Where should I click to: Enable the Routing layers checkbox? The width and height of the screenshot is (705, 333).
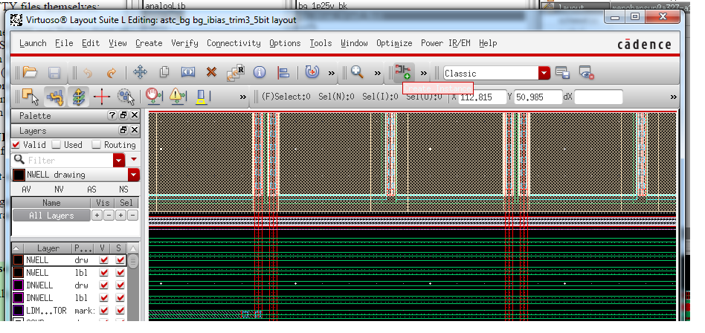pyautogui.click(x=97, y=145)
